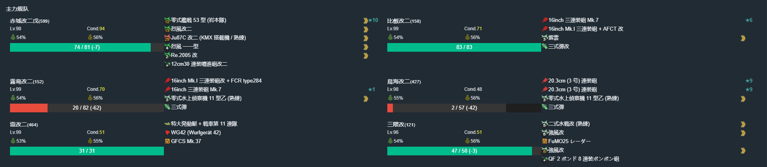This screenshot has width=767, height=167.
Task: Click the ★10 improvement star on 零式艦戦 53 型
Action: [373, 20]
